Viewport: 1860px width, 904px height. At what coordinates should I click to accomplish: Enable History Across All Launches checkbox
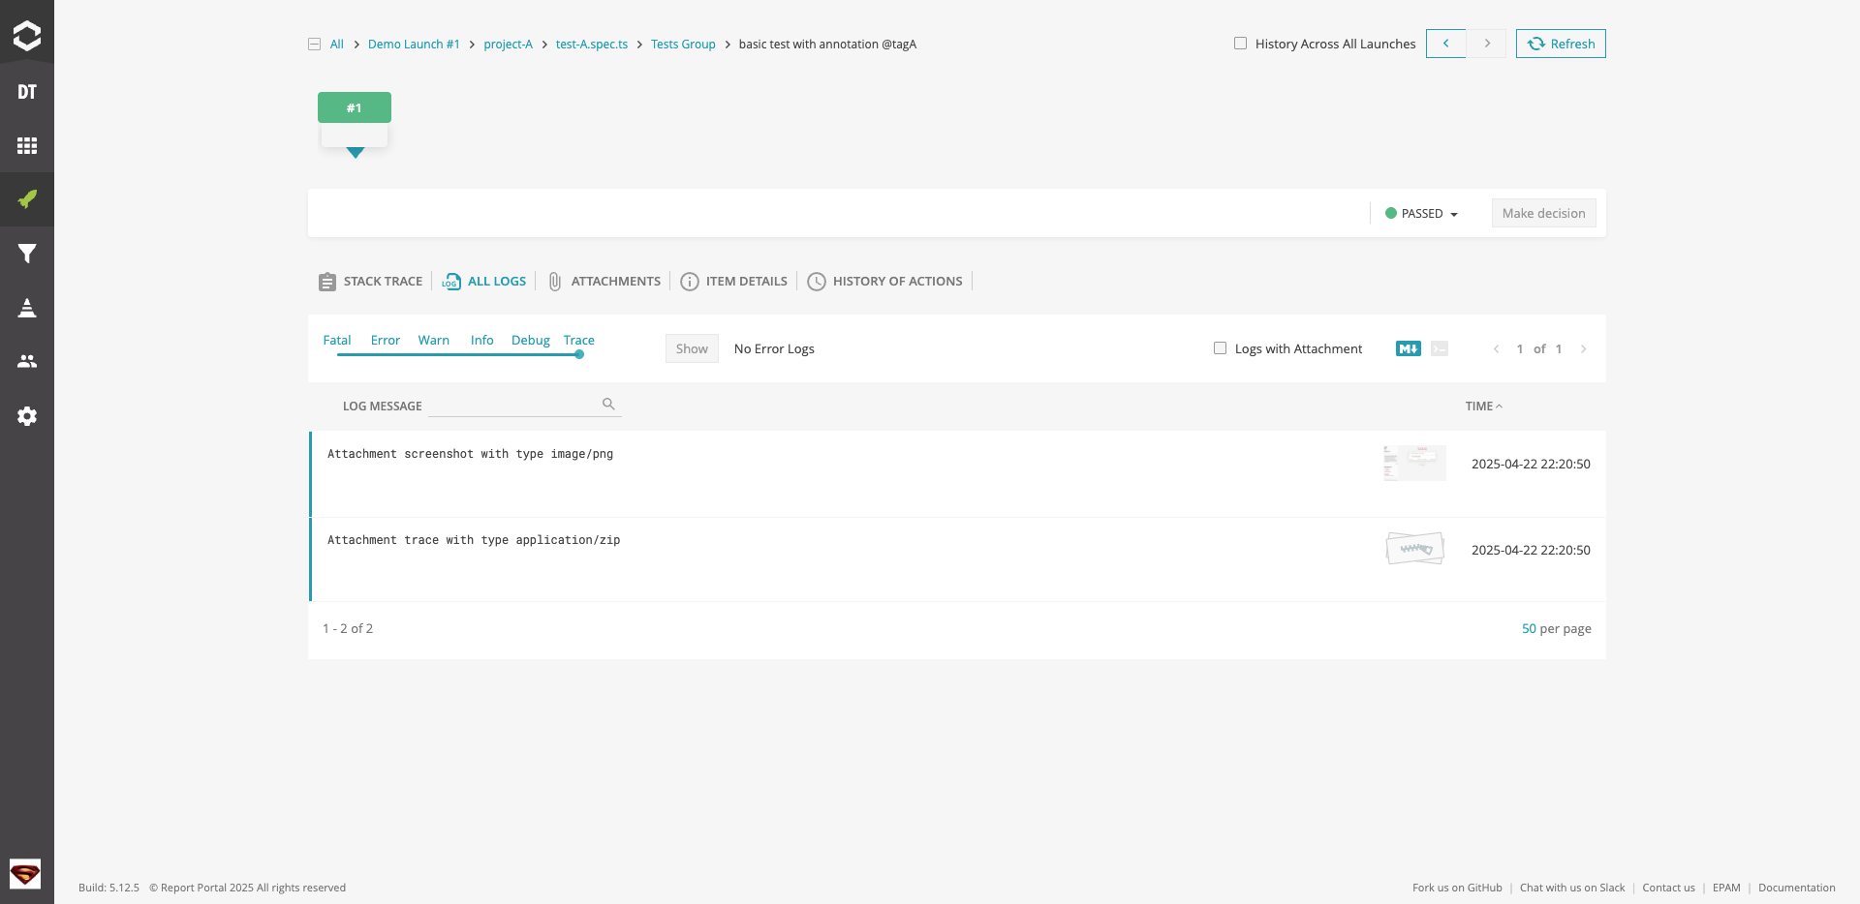coord(1240,44)
